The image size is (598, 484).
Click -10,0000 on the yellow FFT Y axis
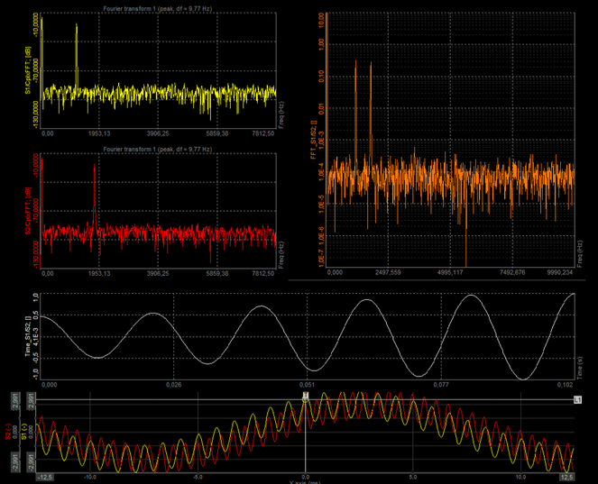pos(36,24)
